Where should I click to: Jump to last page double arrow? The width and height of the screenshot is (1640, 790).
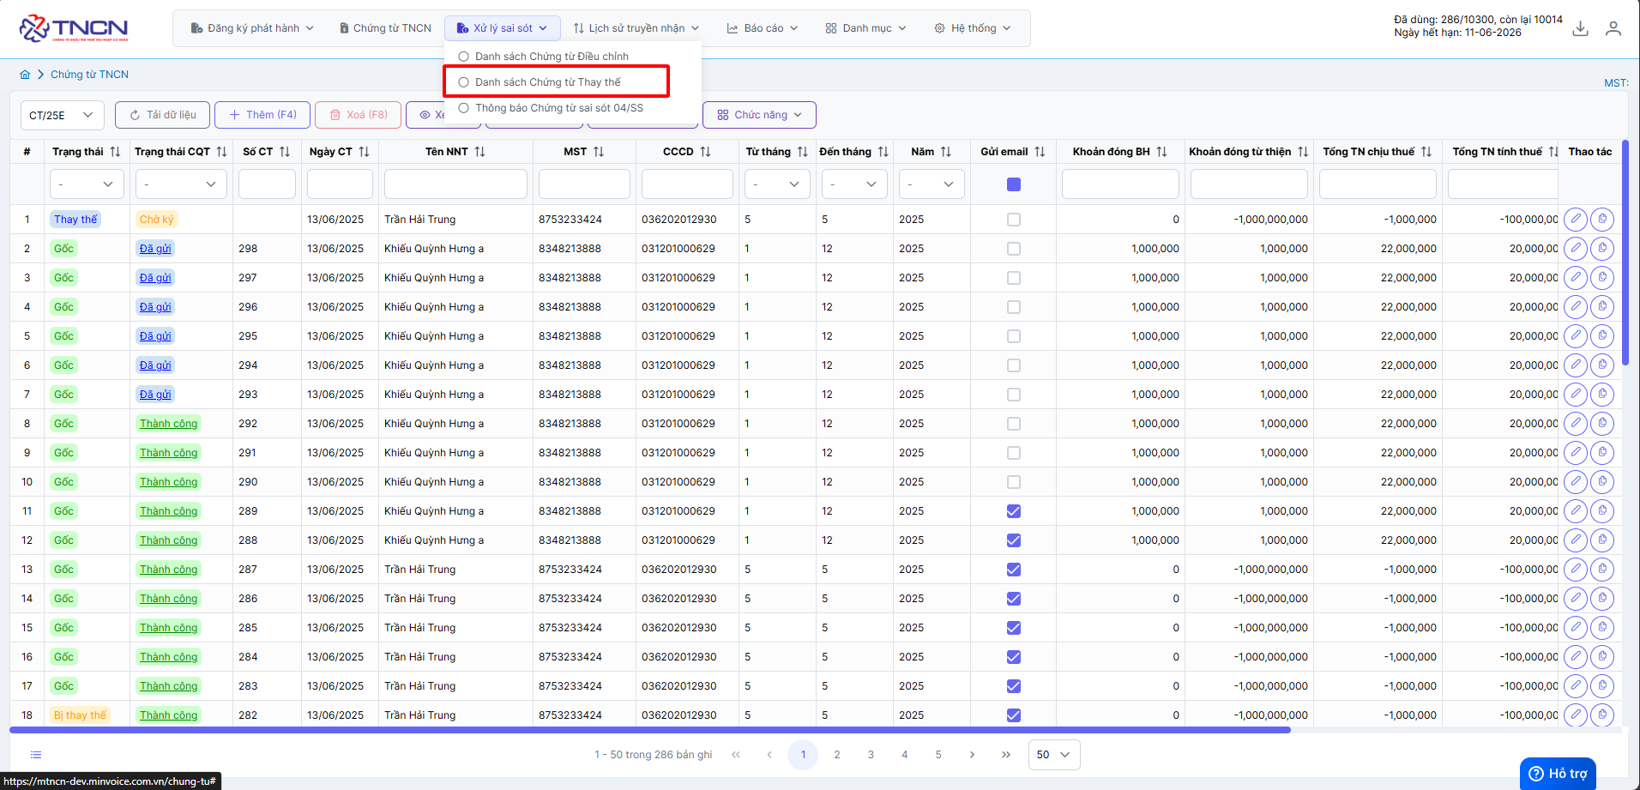pyautogui.click(x=1005, y=755)
